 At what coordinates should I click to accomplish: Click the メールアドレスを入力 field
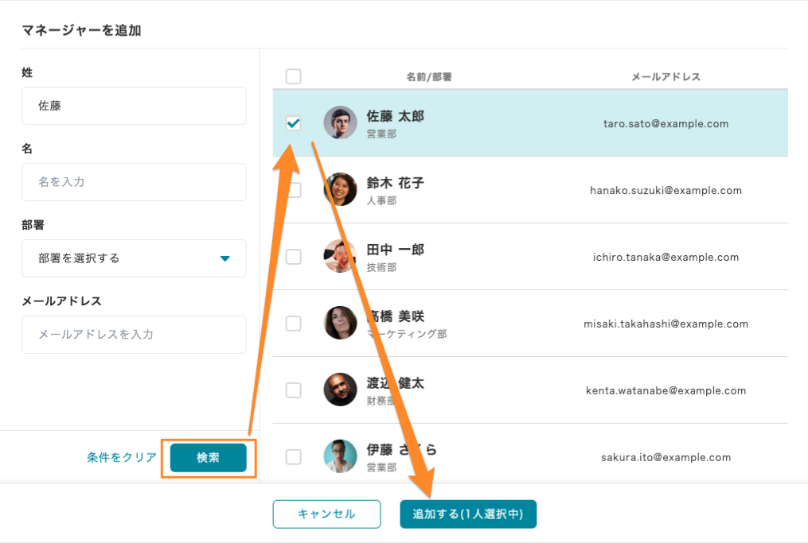click(x=134, y=335)
